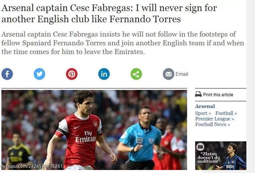
Task: Click the printer icon
Action: 198,94
